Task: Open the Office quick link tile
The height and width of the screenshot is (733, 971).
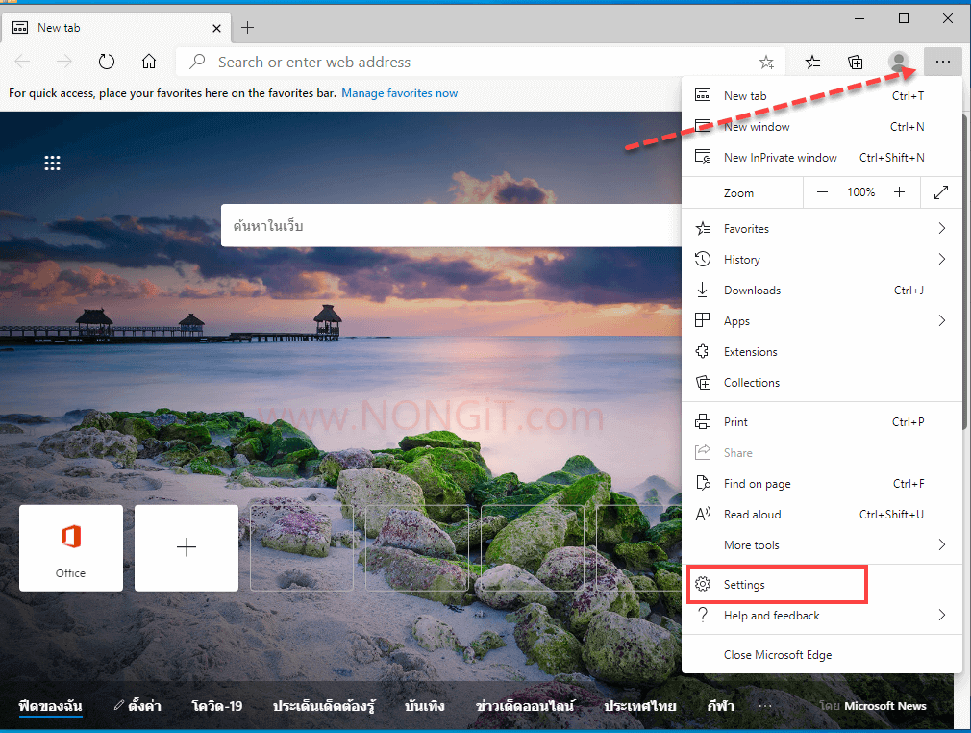Action: click(x=70, y=547)
